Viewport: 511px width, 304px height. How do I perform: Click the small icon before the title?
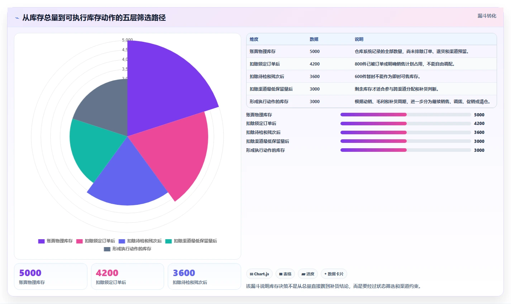pos(17,18)
